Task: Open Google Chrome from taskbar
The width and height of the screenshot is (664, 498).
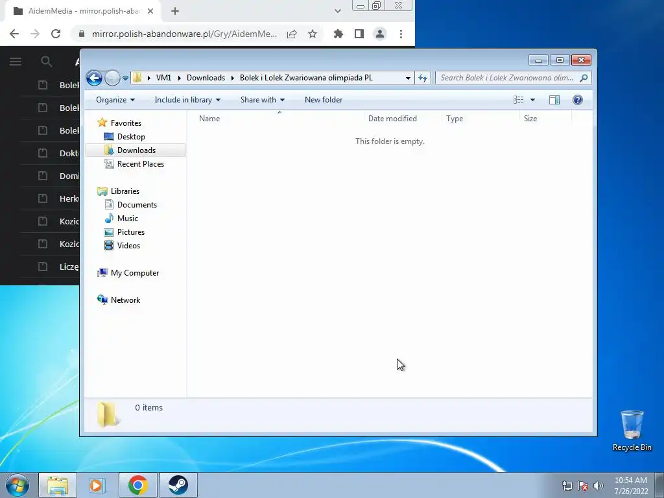Action: (x=137, y=485)
